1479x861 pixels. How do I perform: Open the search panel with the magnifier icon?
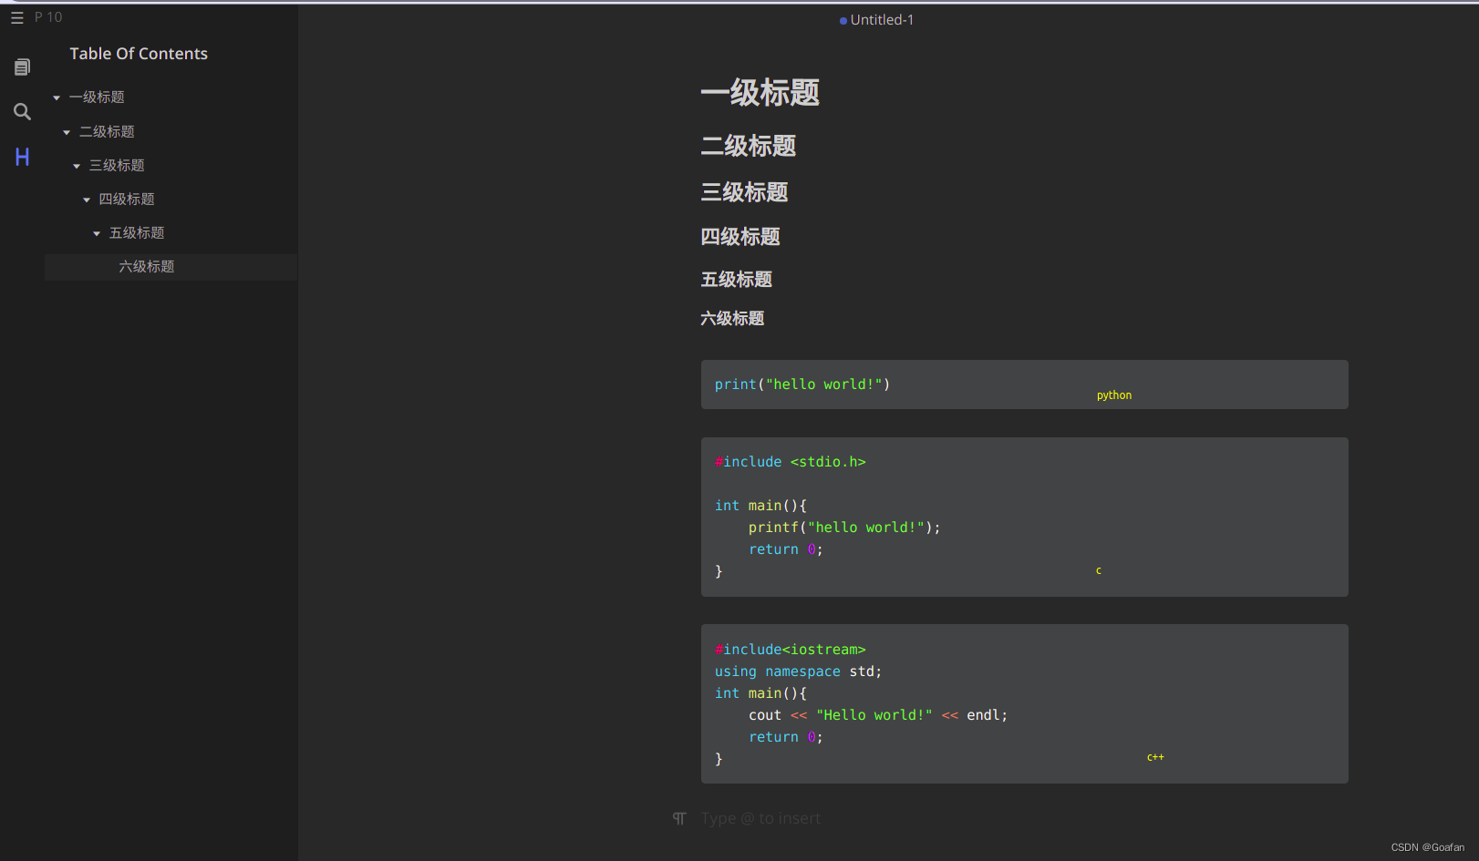(x=22, y=111)
